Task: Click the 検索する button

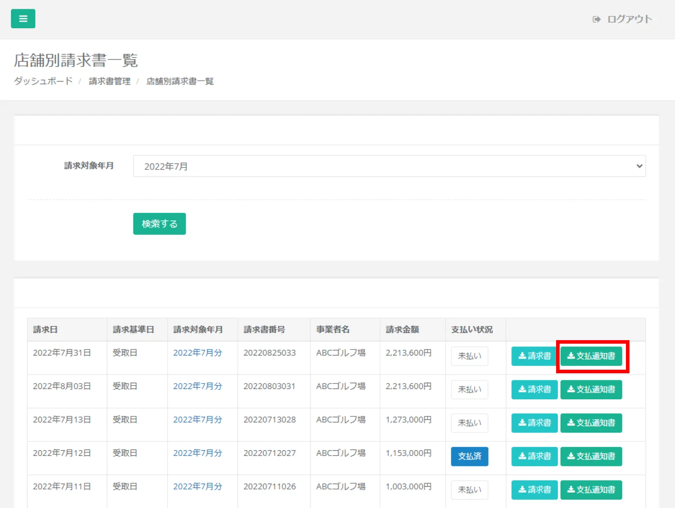Action: pyautogui.click(x=160, y=224)
